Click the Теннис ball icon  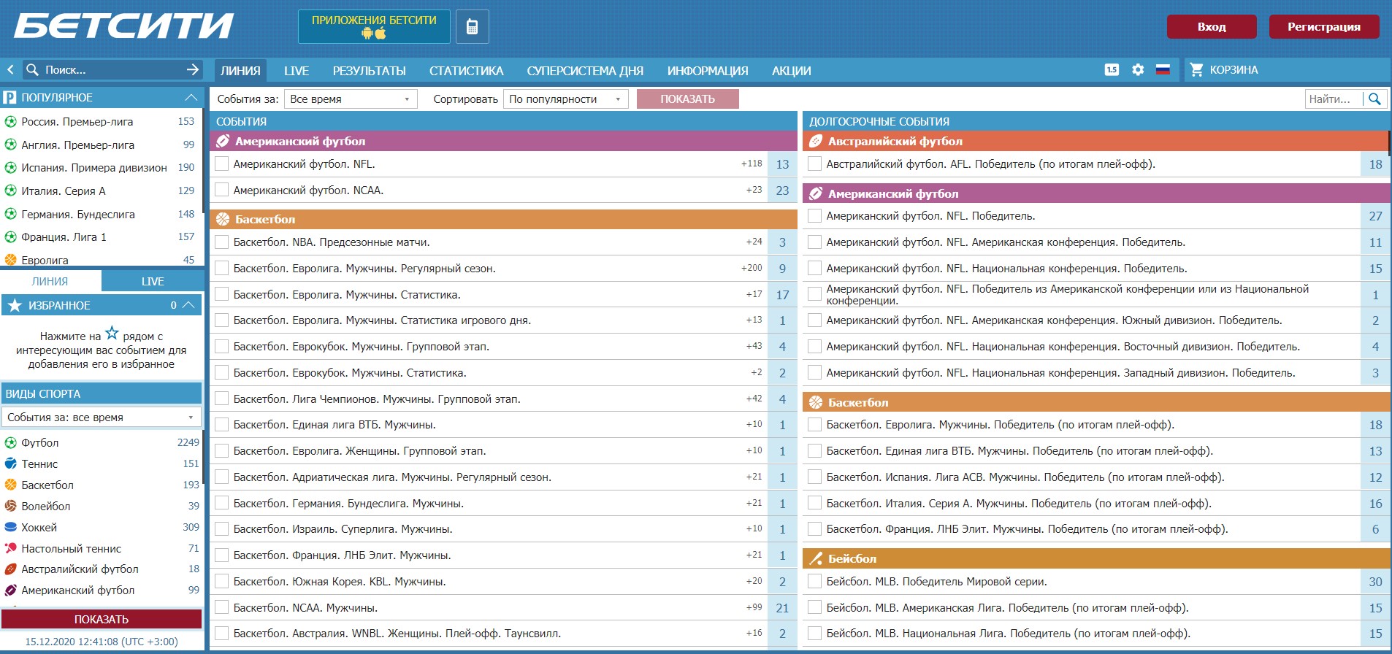[x=11, y=463]
